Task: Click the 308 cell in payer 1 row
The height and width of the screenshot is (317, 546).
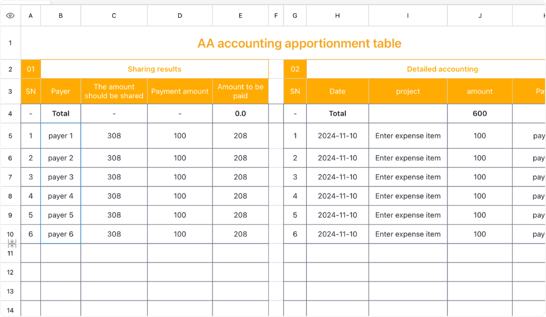Action: click(114, 136)
